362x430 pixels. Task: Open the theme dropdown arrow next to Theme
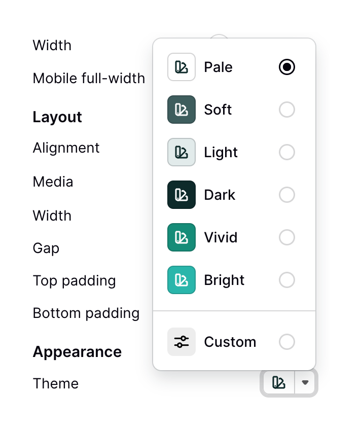(305, 383)
